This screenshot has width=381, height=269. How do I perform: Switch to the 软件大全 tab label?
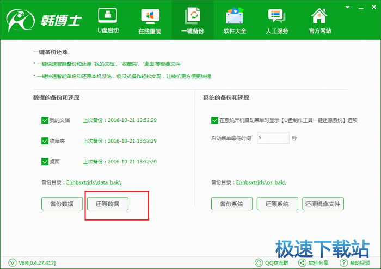pos(235,31)
